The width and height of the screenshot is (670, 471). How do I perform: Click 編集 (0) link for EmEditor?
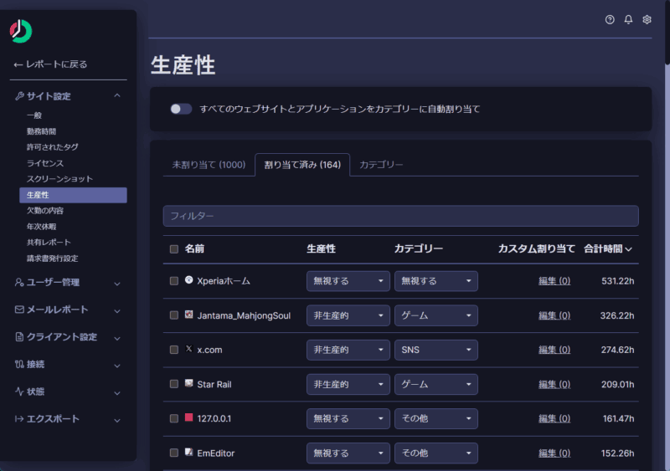[554, 453]
